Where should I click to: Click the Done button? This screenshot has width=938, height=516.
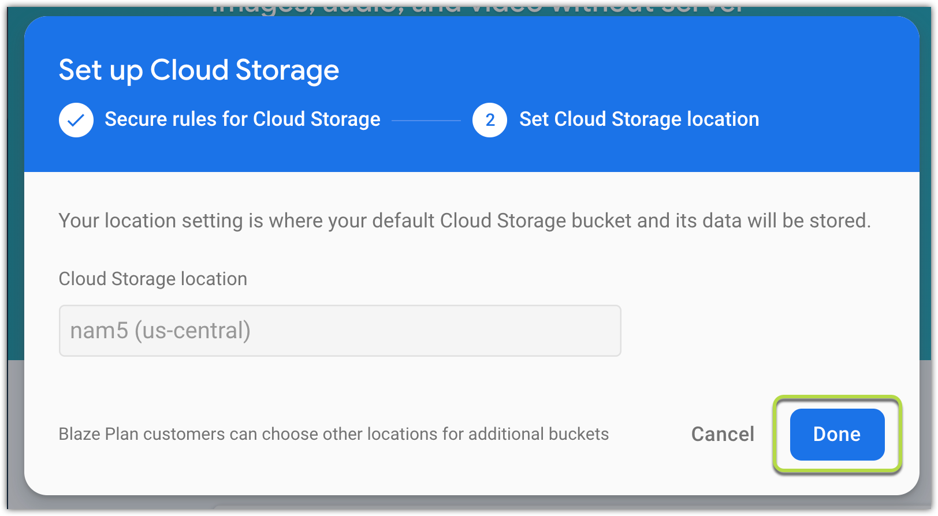click(x=837, y=434)
